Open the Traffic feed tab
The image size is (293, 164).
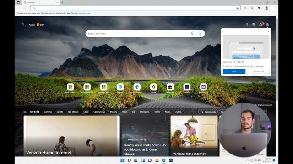157,112
